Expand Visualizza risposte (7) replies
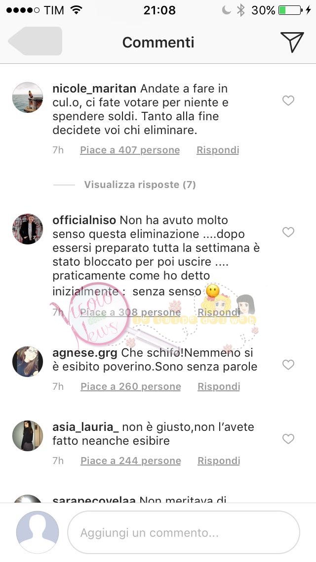This screenshot has width=316, height=562. (140, 185)
